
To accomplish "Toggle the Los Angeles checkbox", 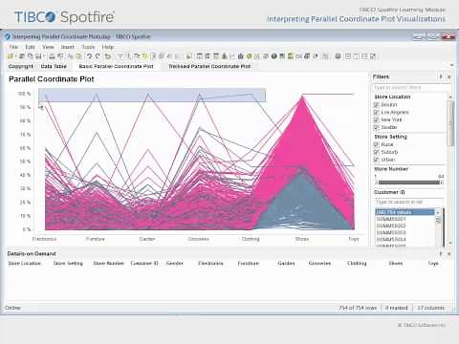I will pos(377,113).
